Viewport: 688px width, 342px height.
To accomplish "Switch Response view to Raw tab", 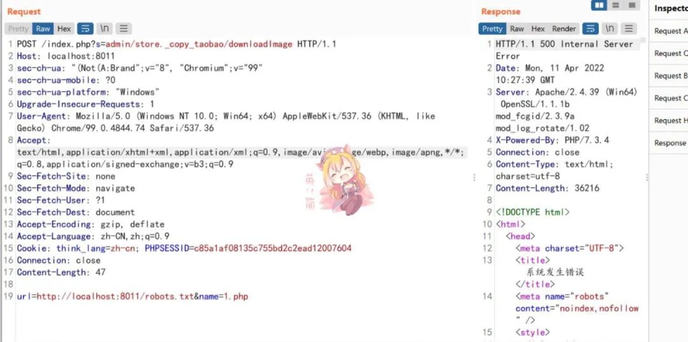I will click(517, 29).
